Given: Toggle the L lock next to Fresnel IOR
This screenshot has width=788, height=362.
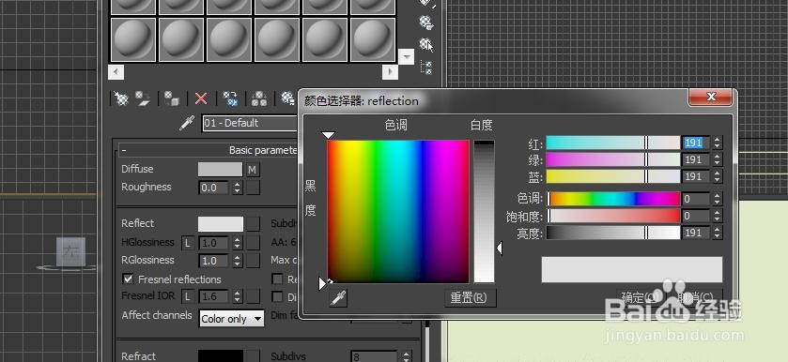Looking at the screenshot, I should pyautogui.click(x=188, y=296).
